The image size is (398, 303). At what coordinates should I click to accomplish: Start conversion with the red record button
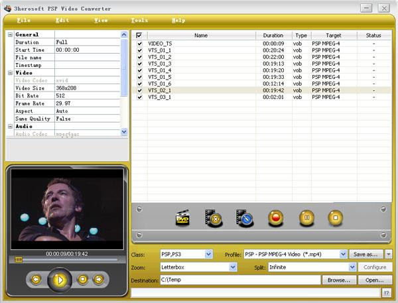pyautogui.click(x=276, y=217)
